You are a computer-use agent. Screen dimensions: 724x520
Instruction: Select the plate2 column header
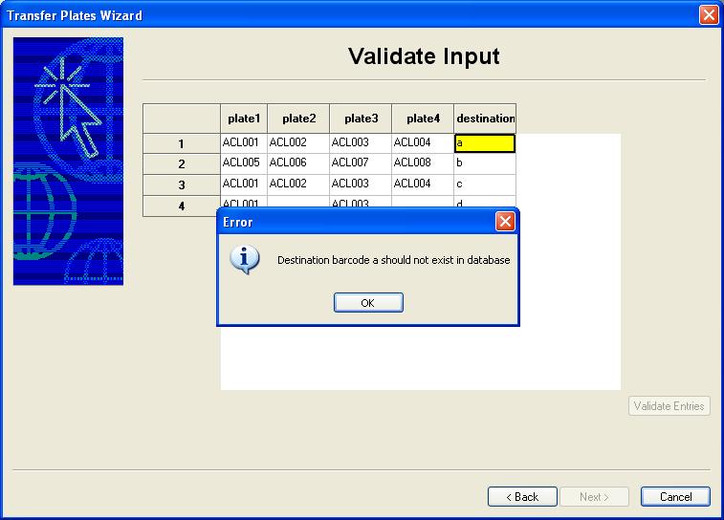[298, 119]
